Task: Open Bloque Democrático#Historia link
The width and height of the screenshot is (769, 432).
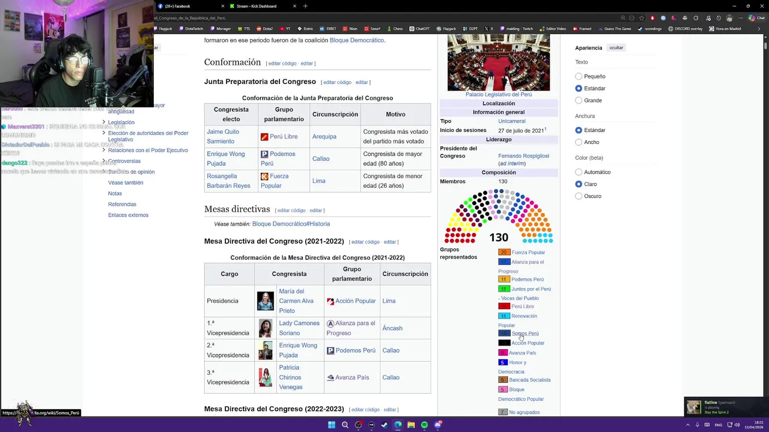Action: click(291, 224)
